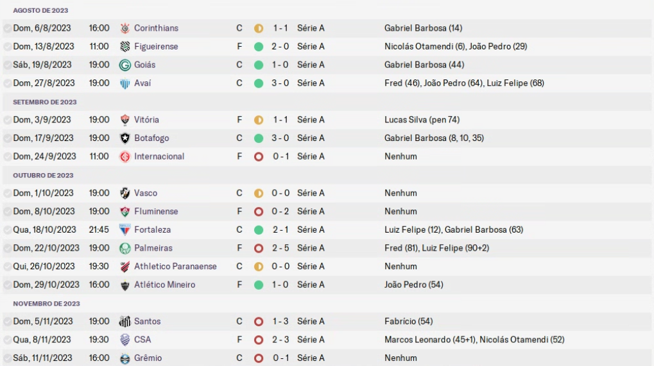Viewport: 654px width, 366px height.
Task: Click the Figueirense club crest icon
Action: [125, 47]
